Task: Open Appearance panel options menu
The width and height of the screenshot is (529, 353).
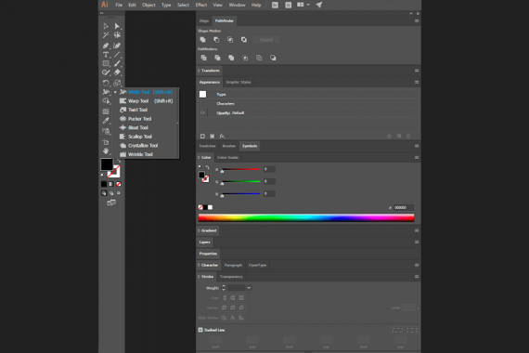Action: tap(417, 82)
